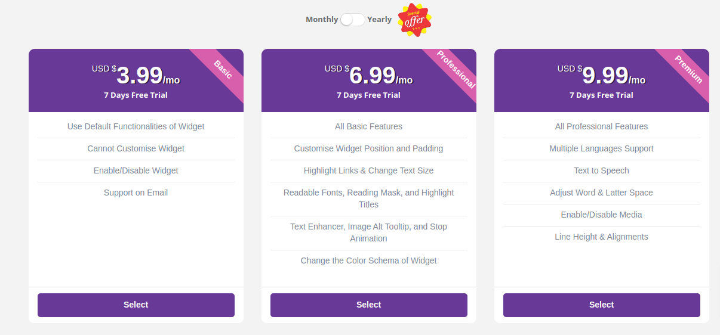Image resolution: width=720 pixels, height=335 pixels.
Task: Click the 6.99/mo price header
Action: pyautogui.click(x=369, y=76)
